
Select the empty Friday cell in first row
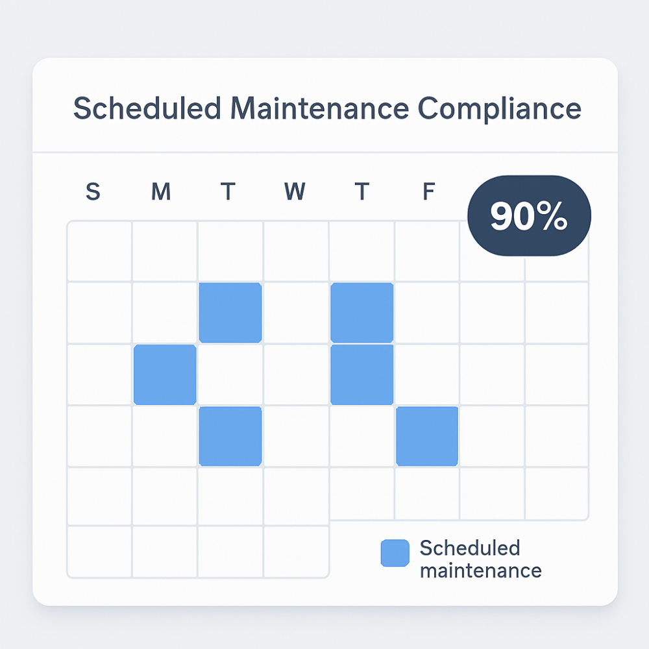click(427, 251)
